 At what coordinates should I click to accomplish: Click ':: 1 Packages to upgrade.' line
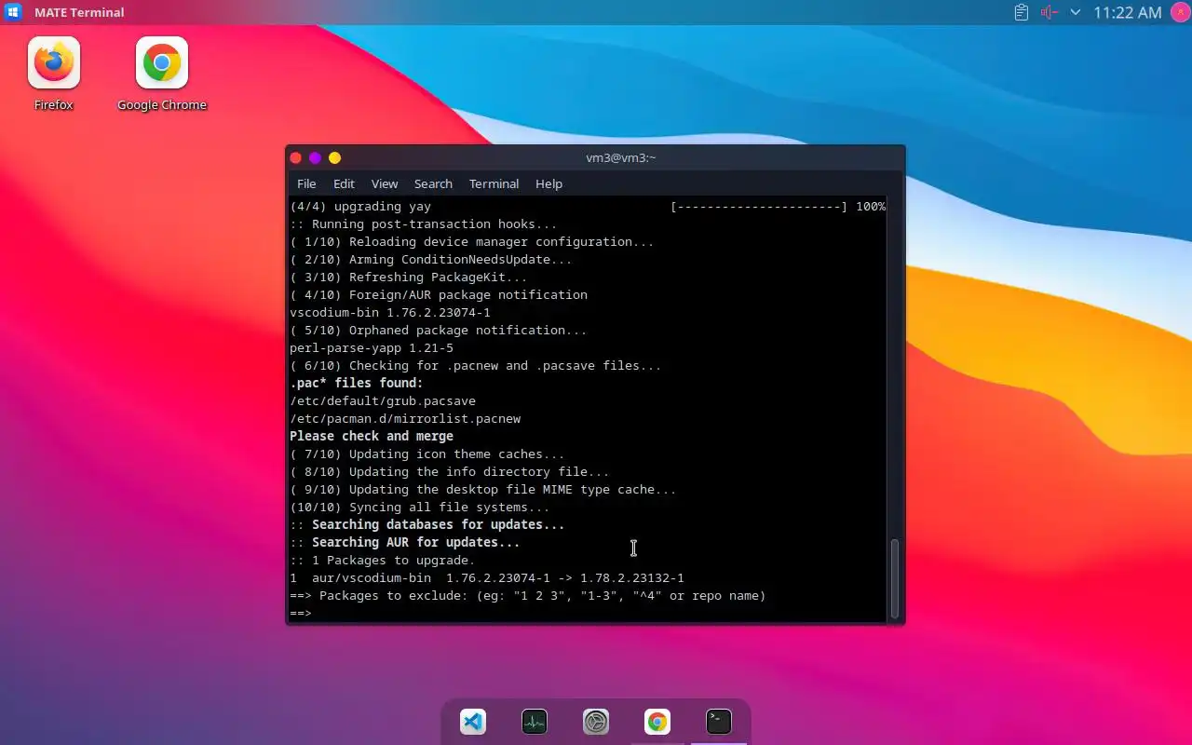383,560
